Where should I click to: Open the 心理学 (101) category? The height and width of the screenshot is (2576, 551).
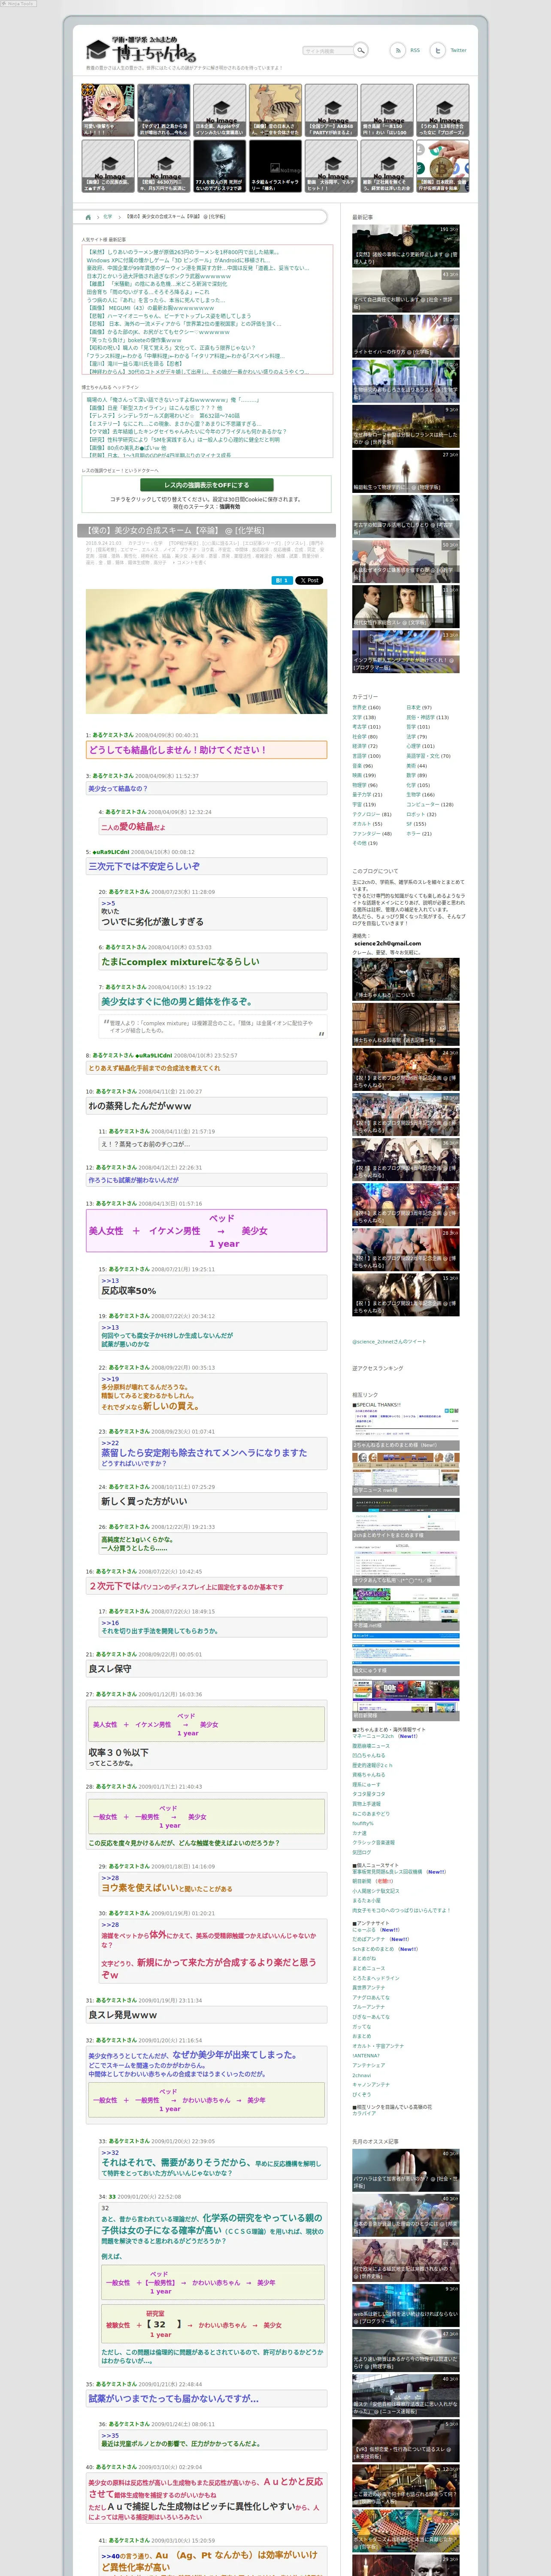click(420, 746)
